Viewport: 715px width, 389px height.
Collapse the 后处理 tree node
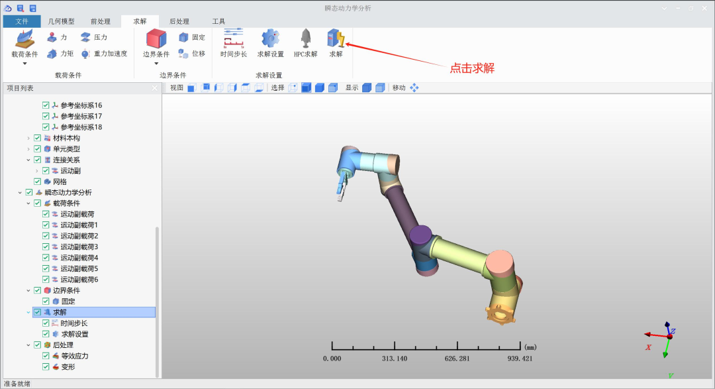[x=28, y=345]
